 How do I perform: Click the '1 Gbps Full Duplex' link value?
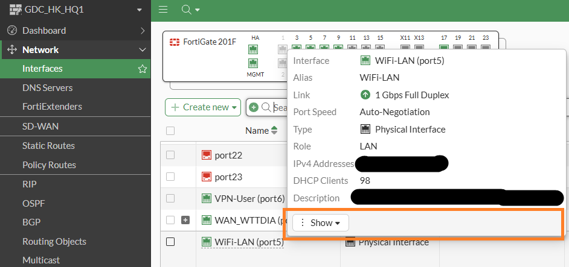coord(412,95)
